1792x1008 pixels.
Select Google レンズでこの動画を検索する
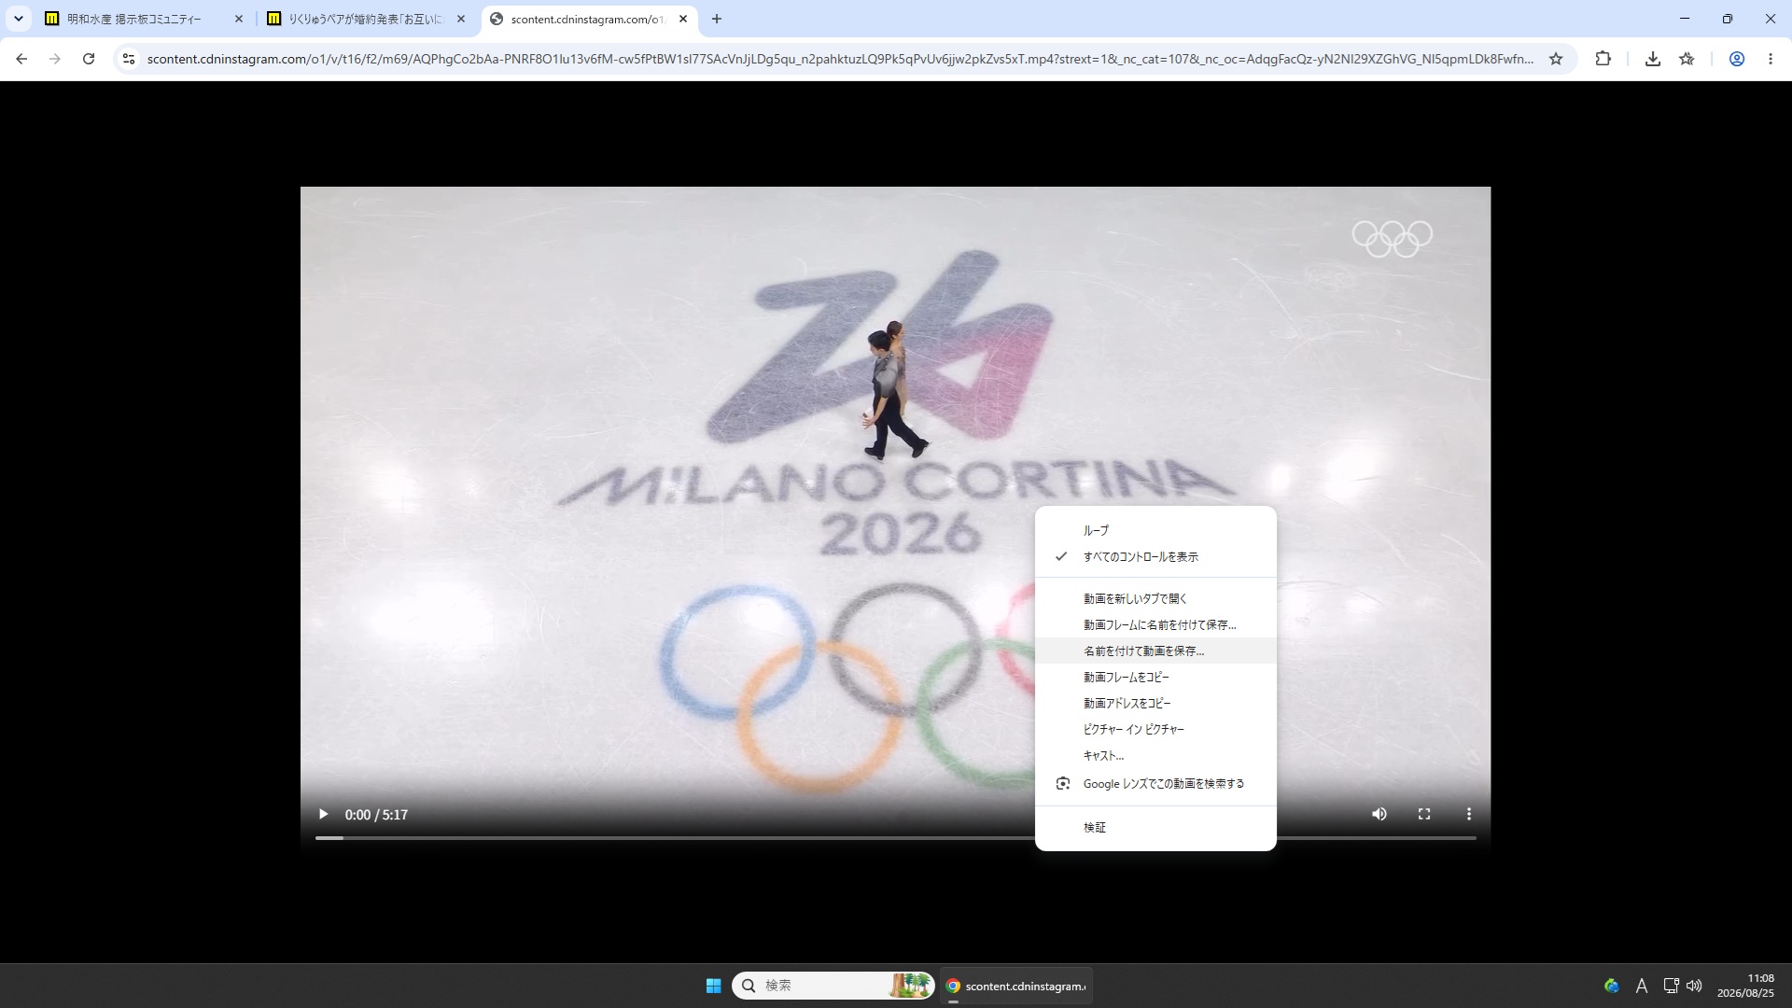tap(1155, 784)
